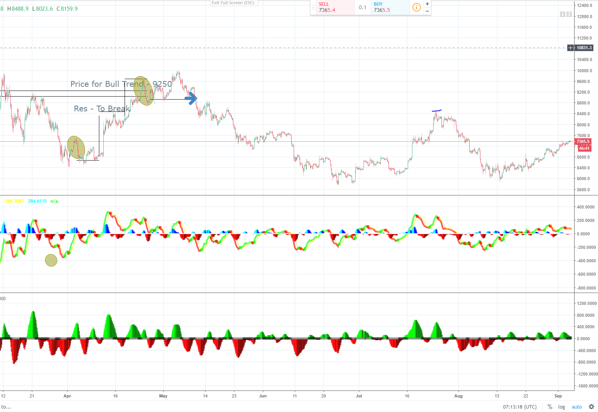Click the 07:13:18 (UTC) timezone clock

tap(520, 407)
